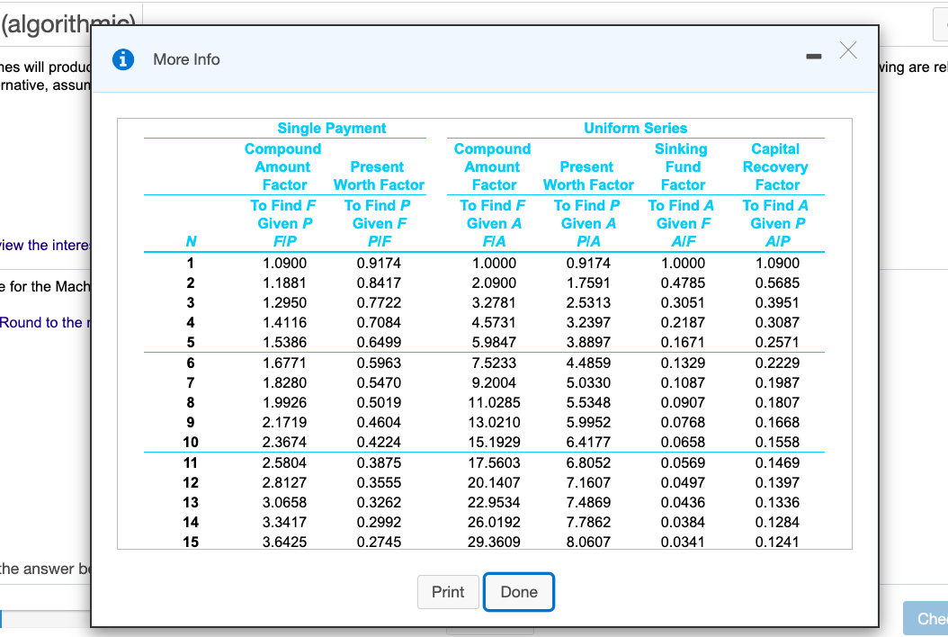Select the P/A value 8.0607
This screenshot has height=637, width=948.
coord(588,542)
